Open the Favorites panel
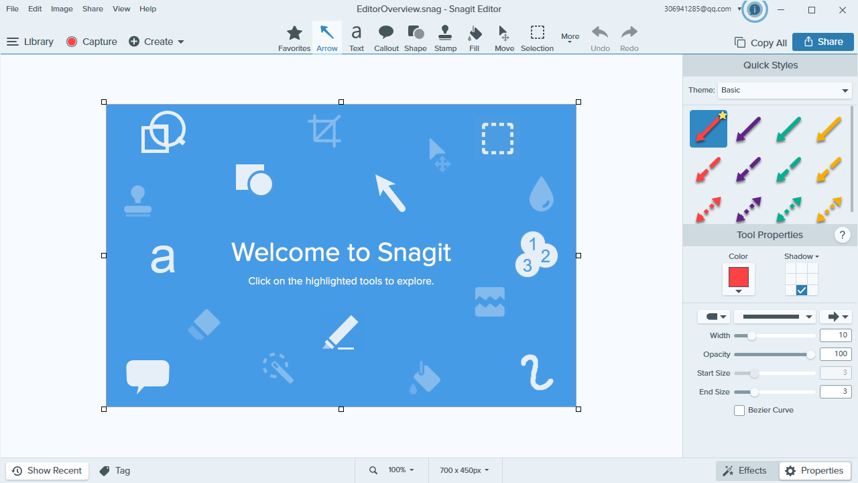 (294, 37)
